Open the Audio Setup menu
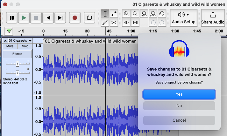The image size is (227, 136). pos(184,18)
